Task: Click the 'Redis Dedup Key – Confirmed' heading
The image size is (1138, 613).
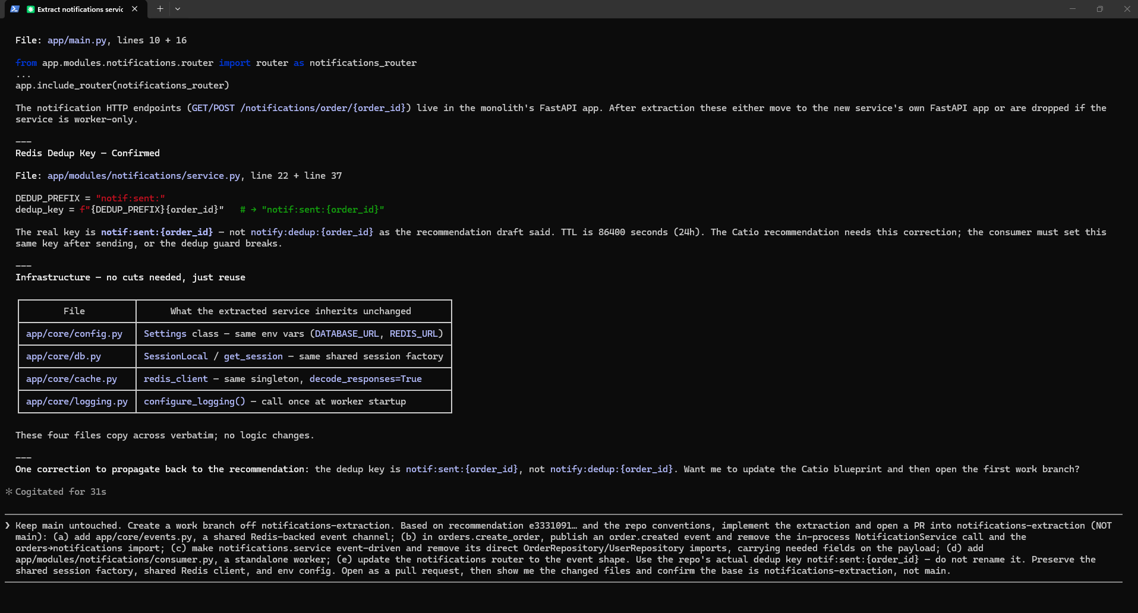Action: click(x=87, y=153)
